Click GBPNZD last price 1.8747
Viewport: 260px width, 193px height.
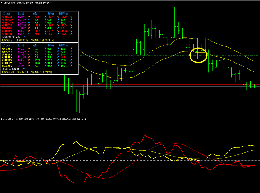click(22, 34)
